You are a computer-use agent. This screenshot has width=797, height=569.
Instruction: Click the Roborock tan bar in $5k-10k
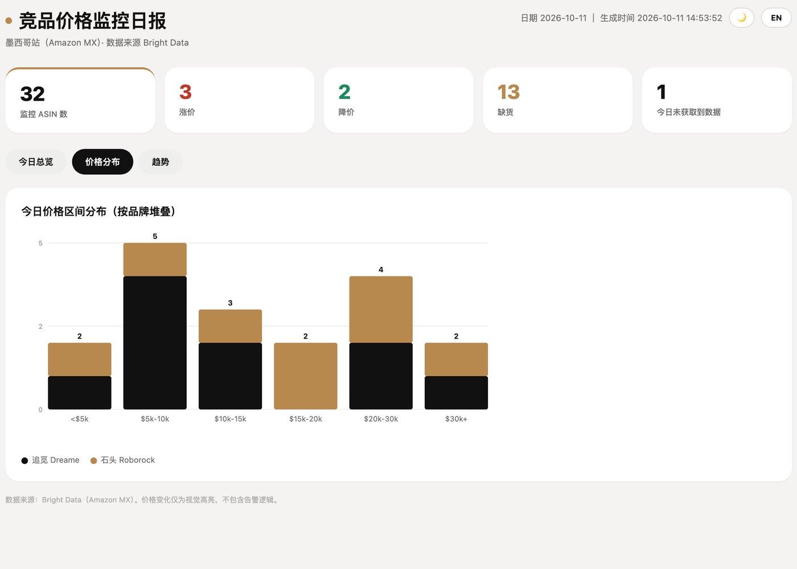click(155, 259)
